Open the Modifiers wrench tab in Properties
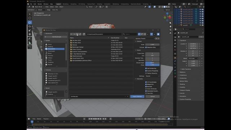 (175, 61)
